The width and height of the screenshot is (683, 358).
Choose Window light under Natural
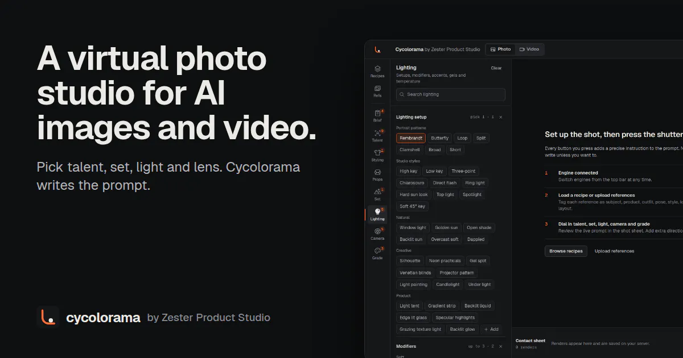413,227
